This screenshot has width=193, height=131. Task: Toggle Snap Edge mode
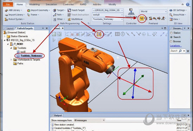tap(139, 34)
